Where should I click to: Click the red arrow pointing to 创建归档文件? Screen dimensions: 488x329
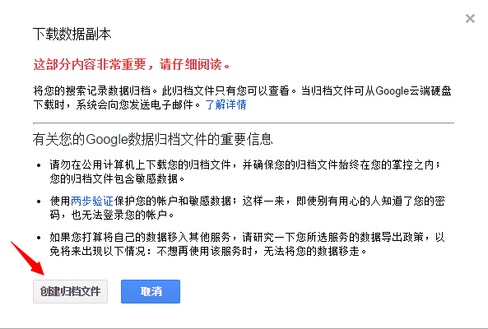(x=28, y=258)
